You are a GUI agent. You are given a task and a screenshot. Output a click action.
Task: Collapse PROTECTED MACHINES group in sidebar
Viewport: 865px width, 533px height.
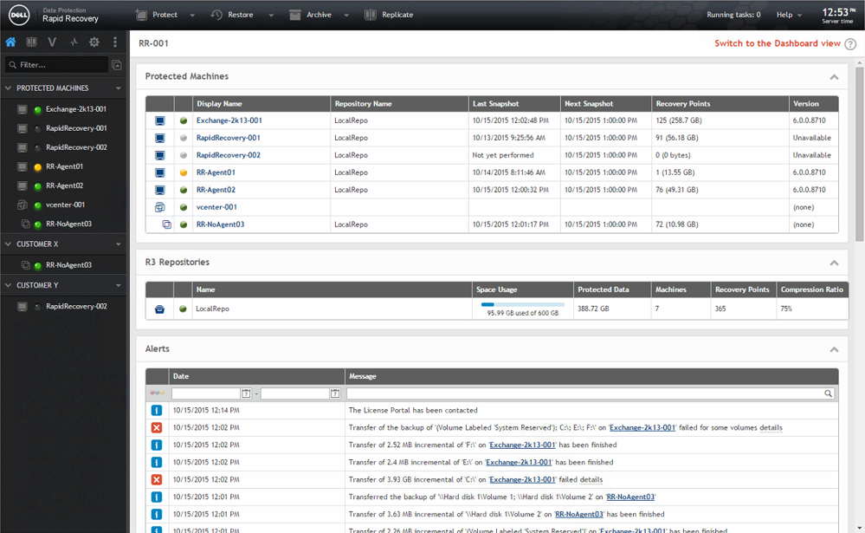tap(9, 88)
